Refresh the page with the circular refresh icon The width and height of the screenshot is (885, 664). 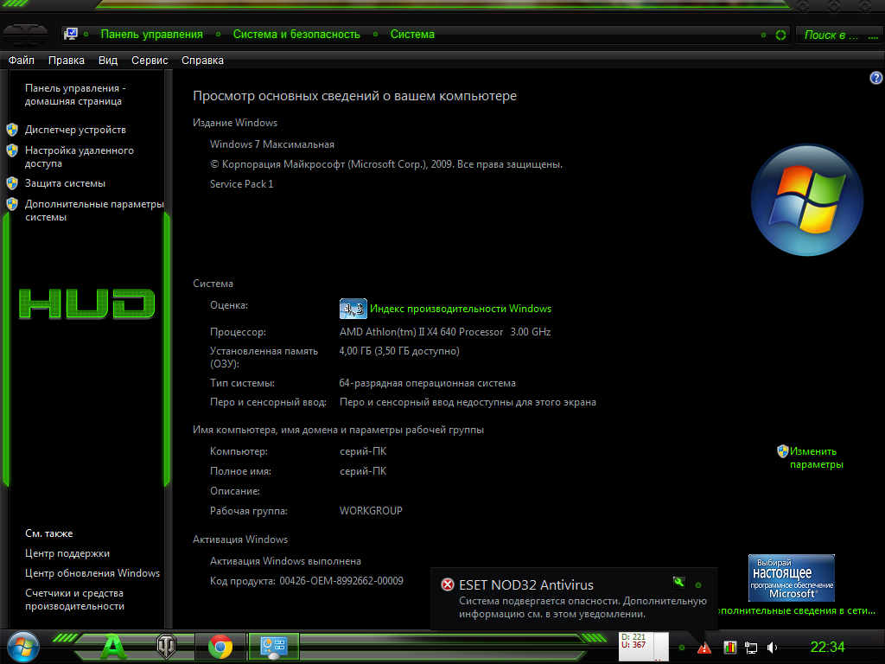[780, 35]
